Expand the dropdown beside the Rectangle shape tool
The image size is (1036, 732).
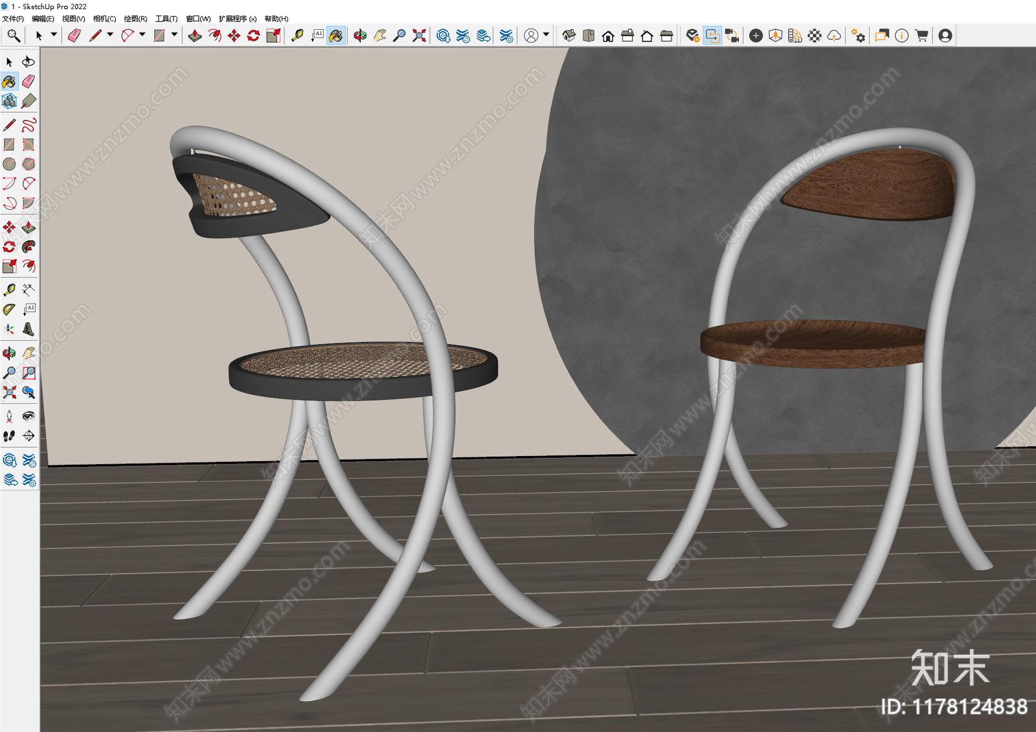pyautogui.click(x=174, y=35)
